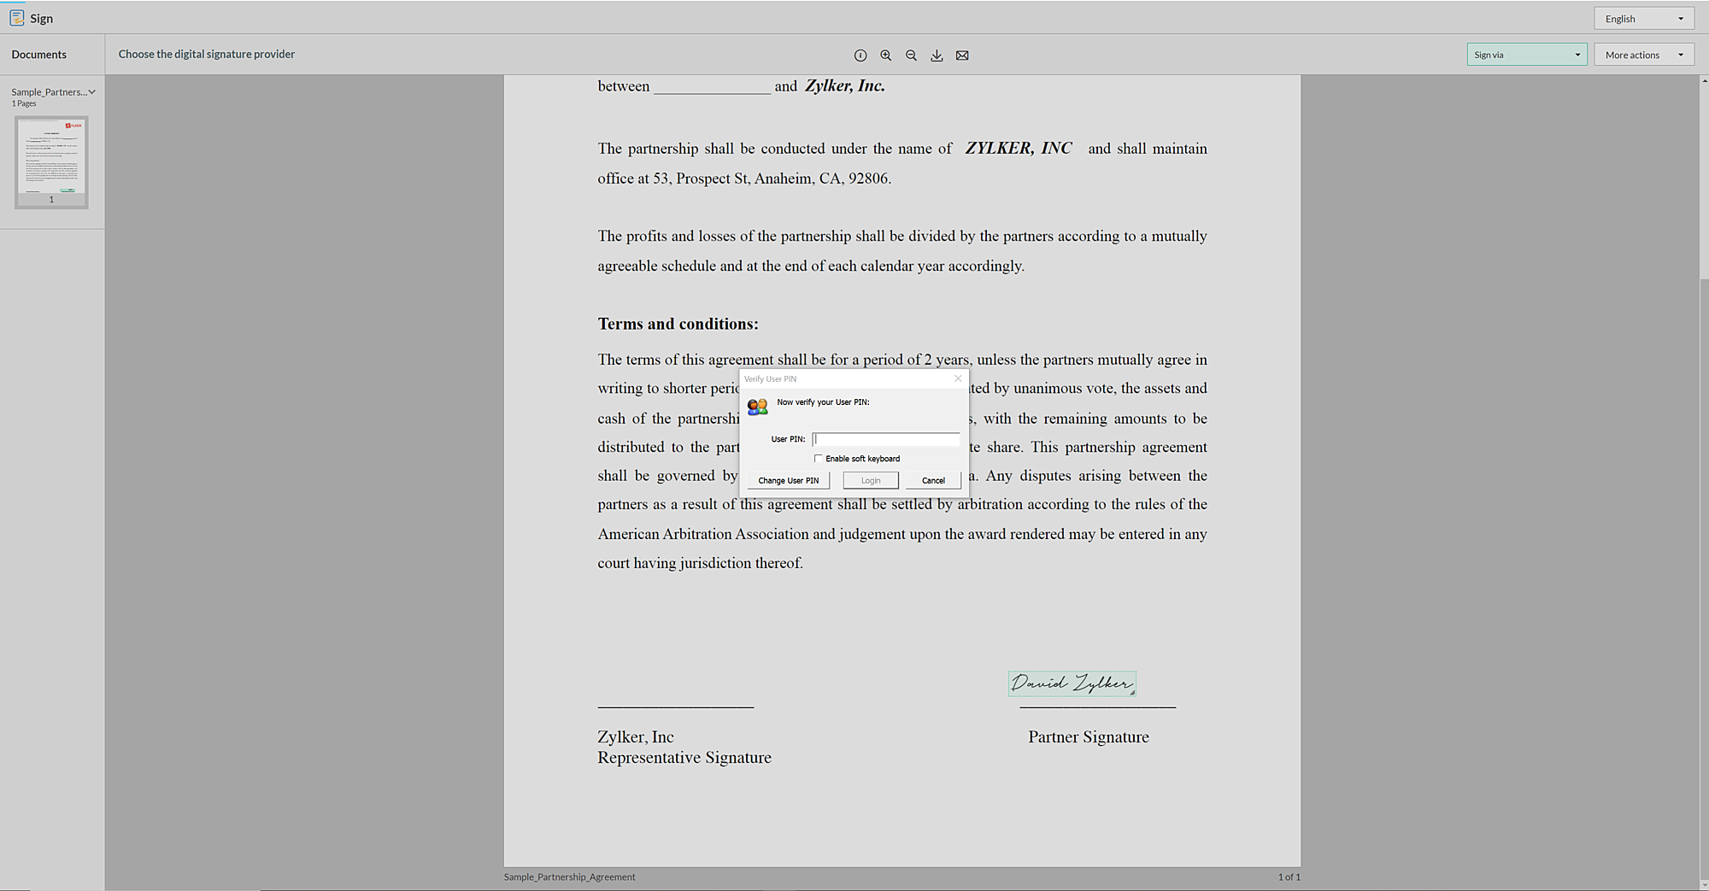Email the document via envelope icon

962,56
